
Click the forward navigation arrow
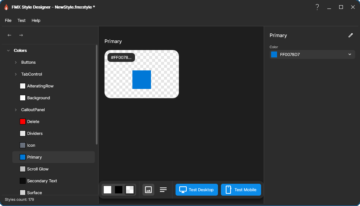coord(21,35)
